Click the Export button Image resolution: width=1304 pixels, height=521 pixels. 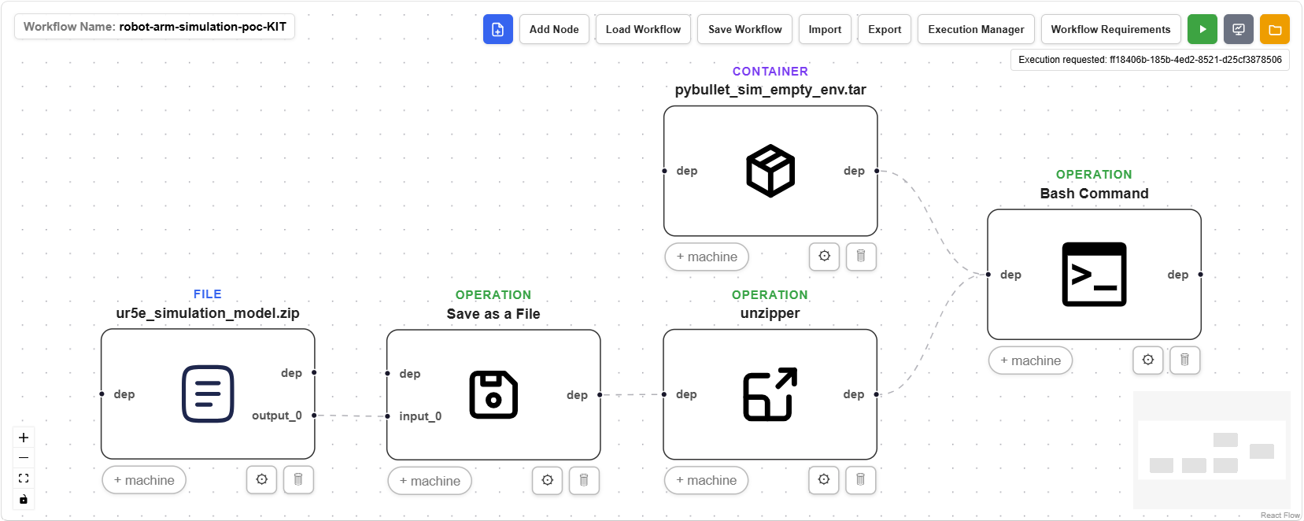[x=885, y=29]
